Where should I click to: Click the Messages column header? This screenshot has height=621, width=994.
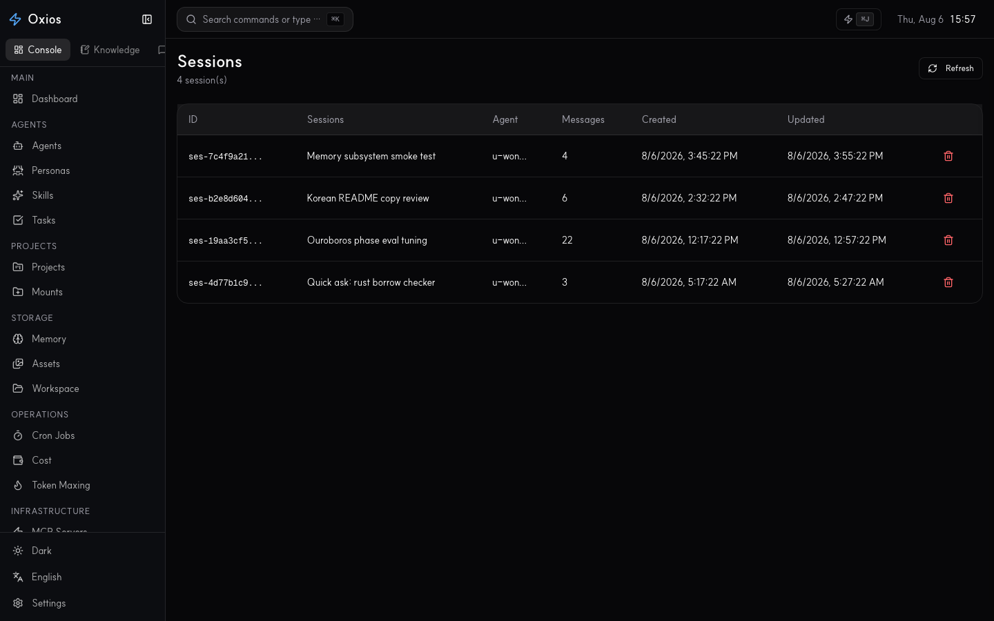coord(583,119)
